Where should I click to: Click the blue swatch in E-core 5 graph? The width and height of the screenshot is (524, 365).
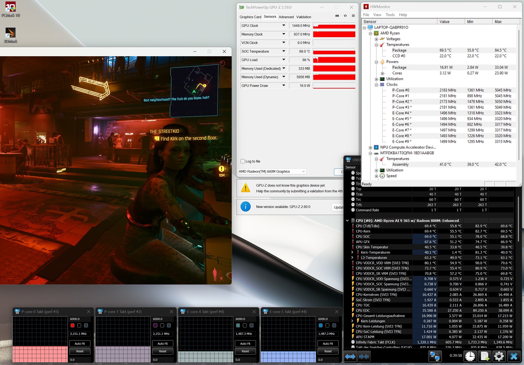point(321,325)
